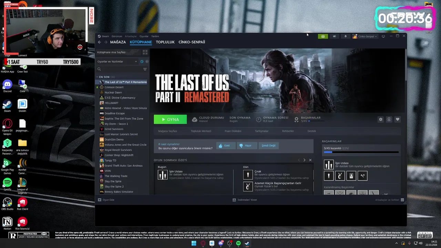Open CİNKO-SENPAİİ profile tab
This screenshot has height=248, width=441.
192,42
